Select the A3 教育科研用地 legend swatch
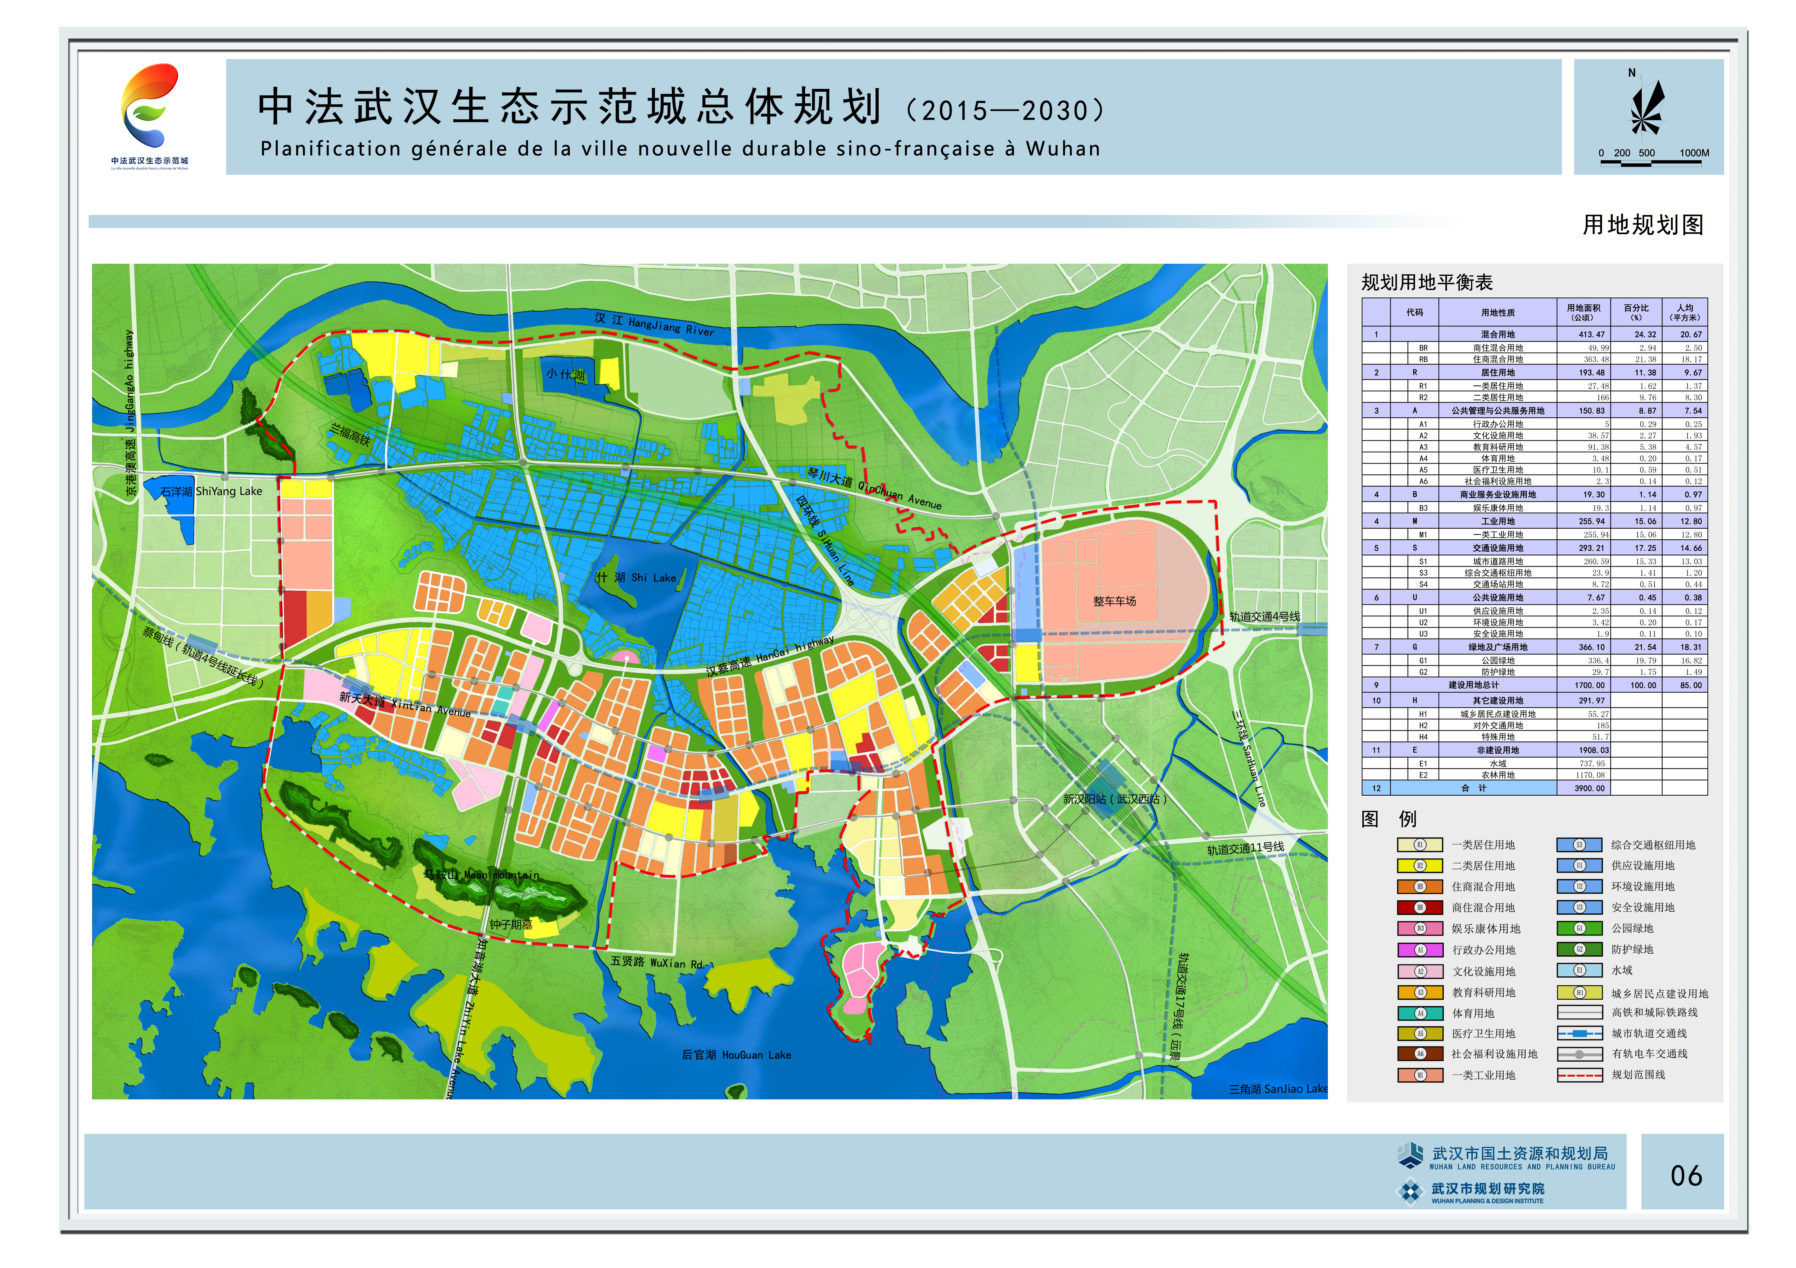Screen dimensions: 1796x1268 pyautogui.click(x=1420, y=993)
